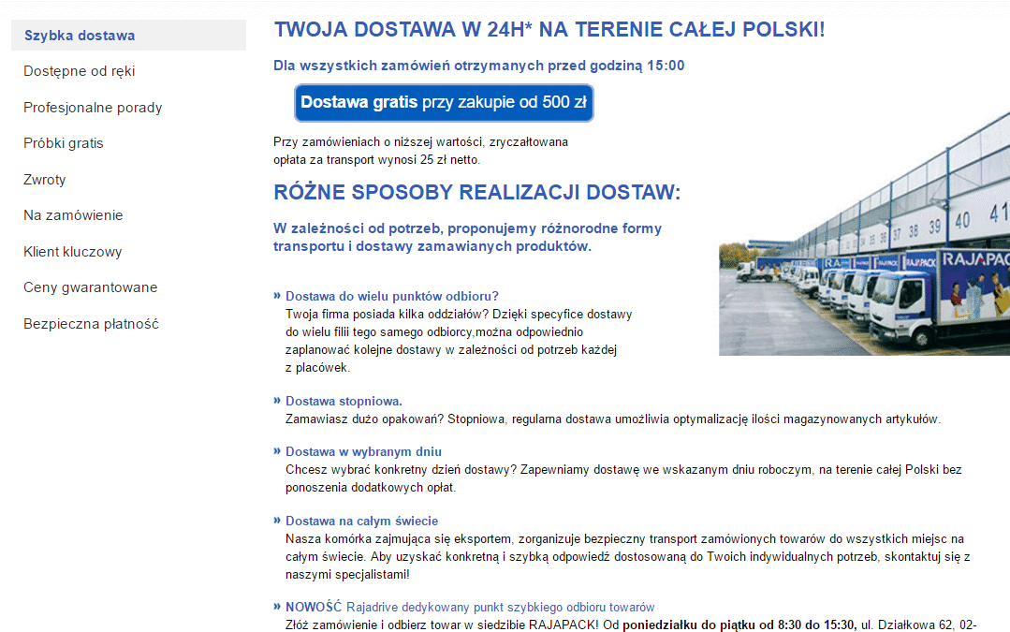1010x632 pixels.
Task: Open the NOWOŚĆ Rajadrive punkt odbioru link
Action: pyautogui.click(x=470, y=607)
